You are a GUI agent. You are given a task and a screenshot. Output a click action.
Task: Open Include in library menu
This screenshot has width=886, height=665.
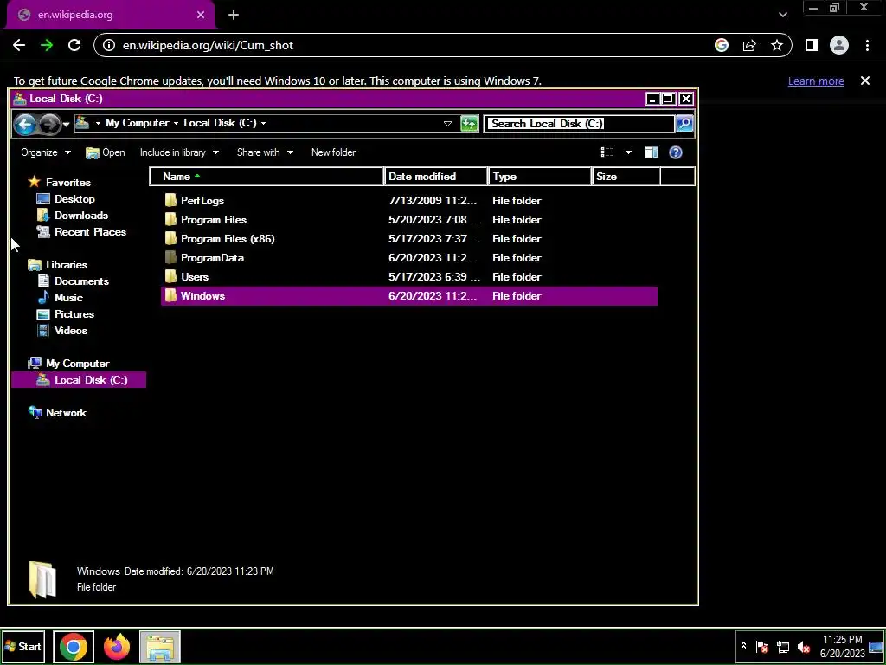(x=179, y=152)
